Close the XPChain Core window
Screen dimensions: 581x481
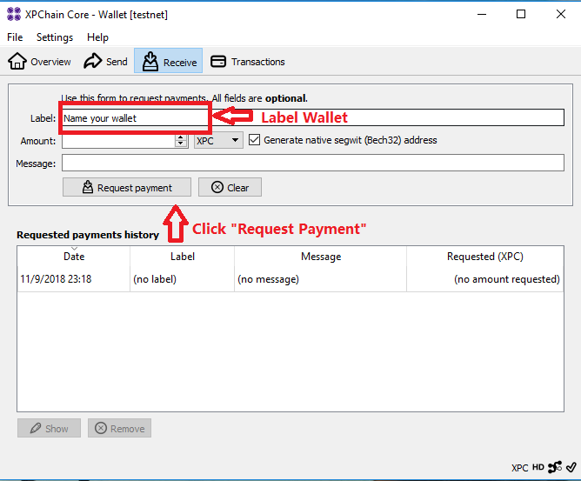click(x=561, y=15)
